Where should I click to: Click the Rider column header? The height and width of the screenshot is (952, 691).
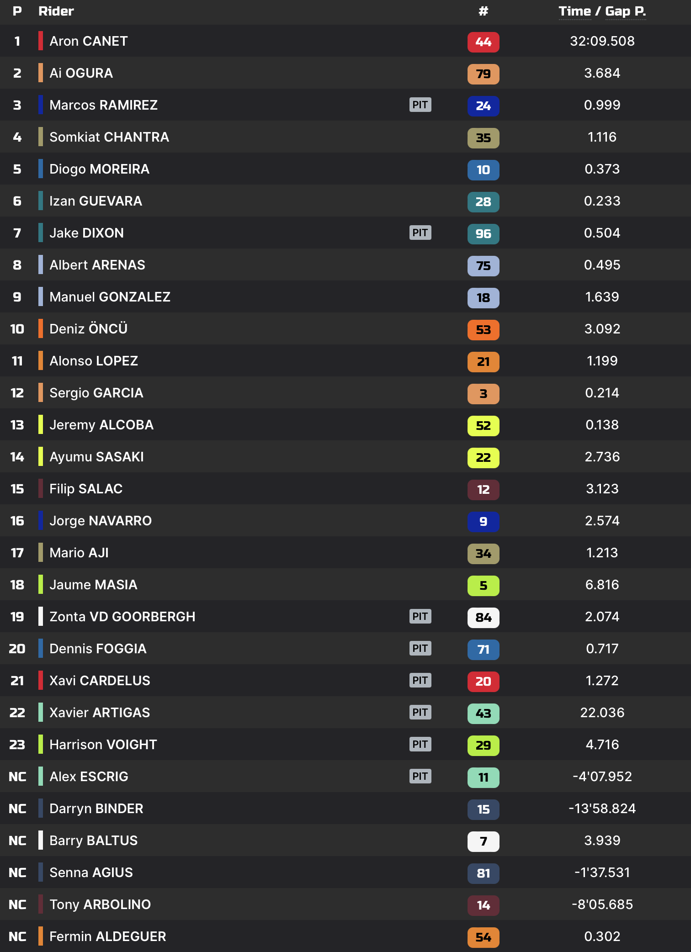[56, 11]
